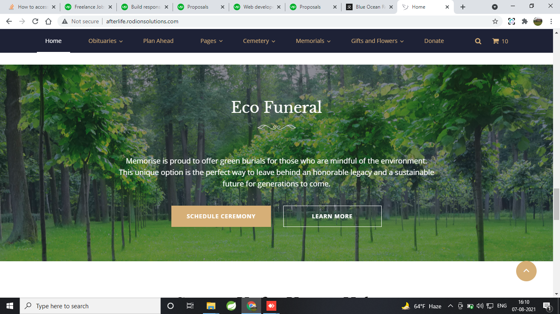Click the screenshot capture extension icon
560x314 pixels.
(x=512, y=21)
